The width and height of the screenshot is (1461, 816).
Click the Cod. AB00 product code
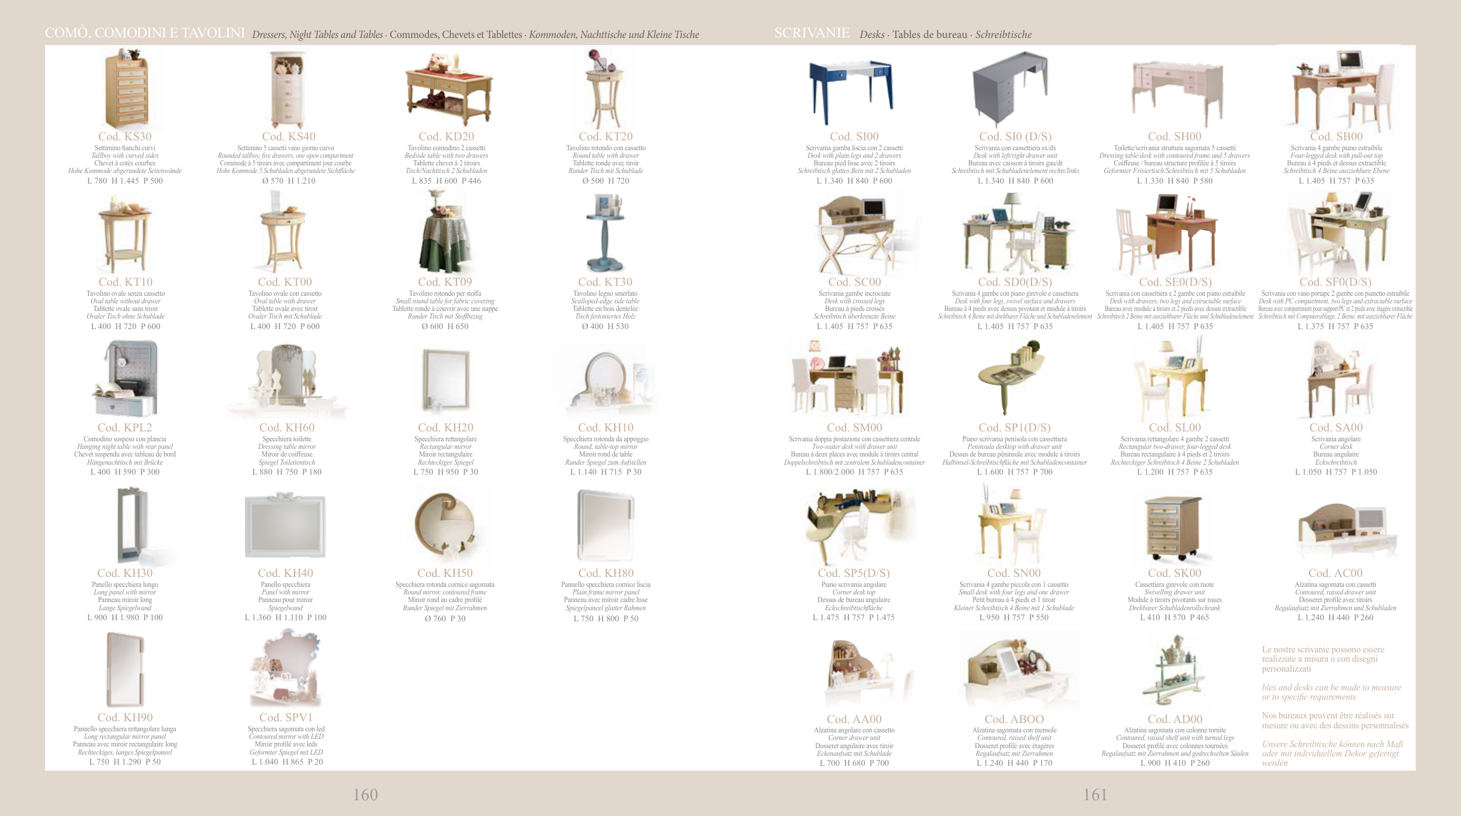point(1014,719)
